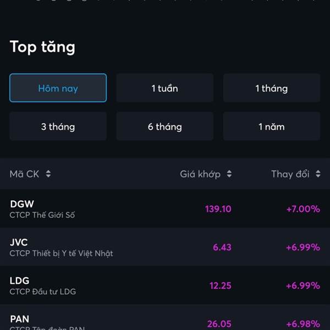Sort by Giá khớp arrows icon
This screenshot has width=330, height=330.
click(x=229, y=174)
